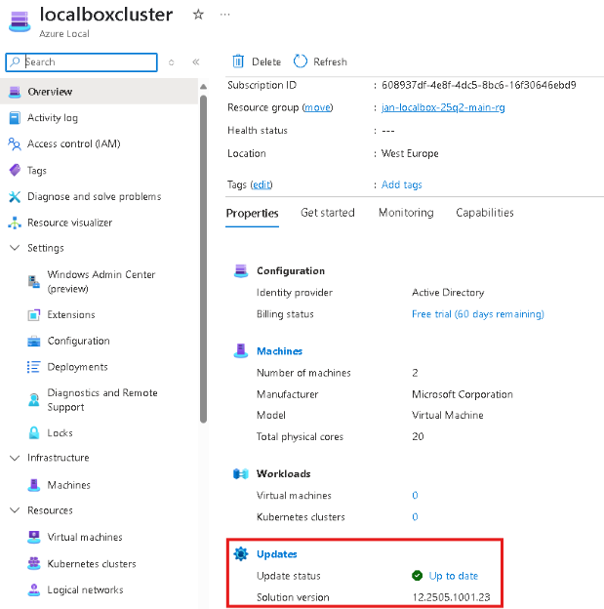Click the Access control people icon

tap(15, 143)
